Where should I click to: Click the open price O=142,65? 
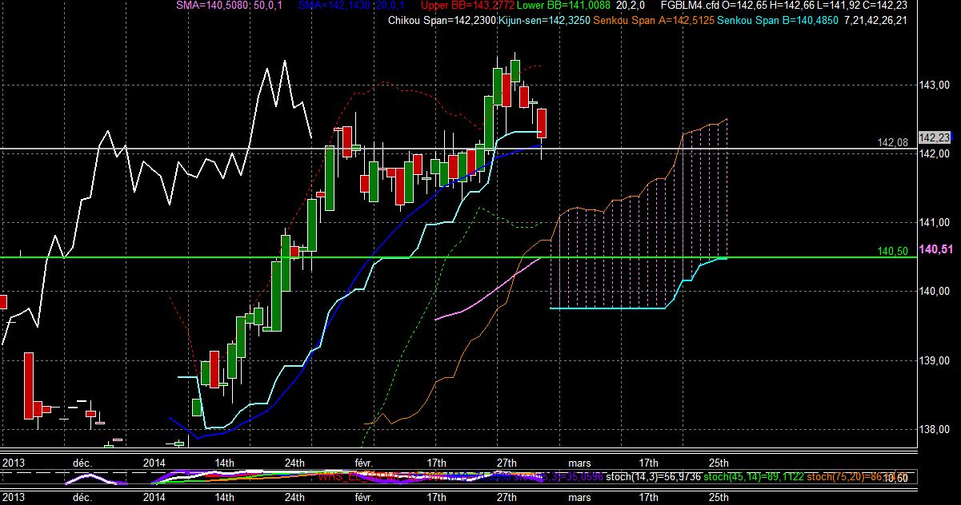743,5
